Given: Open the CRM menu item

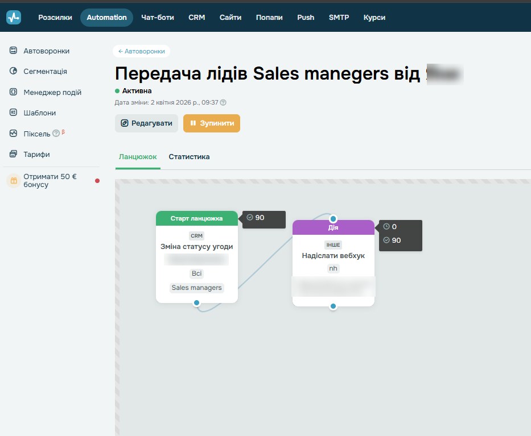Looking at the screenshot, I should [x=197, y=18].
